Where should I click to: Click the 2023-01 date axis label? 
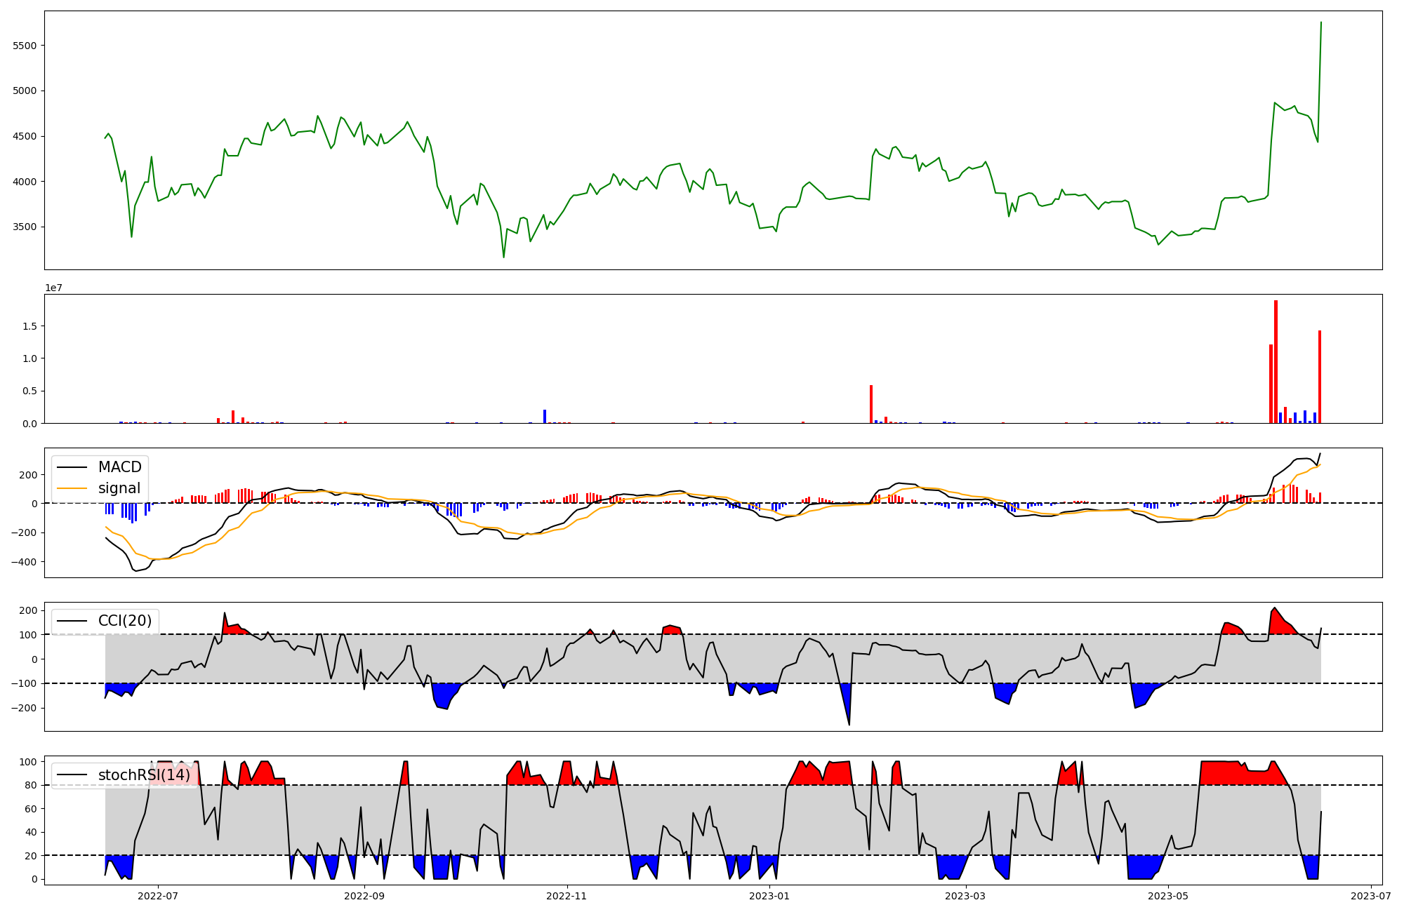pyautogui.click(x=769, y=896)
